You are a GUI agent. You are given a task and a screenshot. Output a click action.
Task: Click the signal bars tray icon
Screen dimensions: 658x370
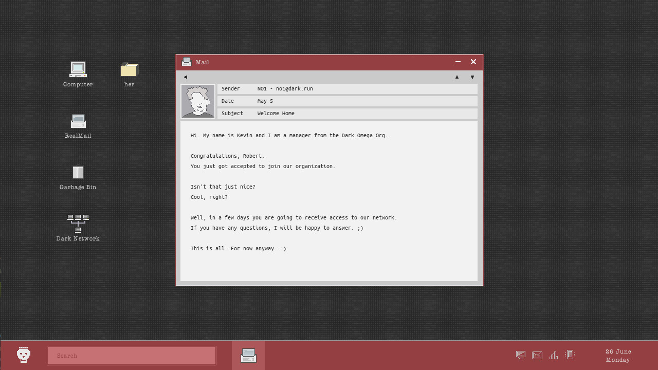pos(554,355)
